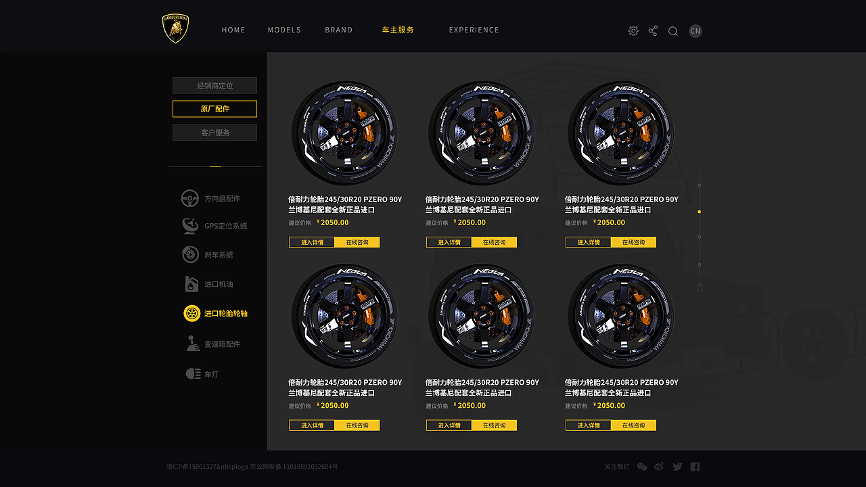Go to the HOME menu item
Image resolution: width=866 pixels, height=487 pixels.
[233, 30]
